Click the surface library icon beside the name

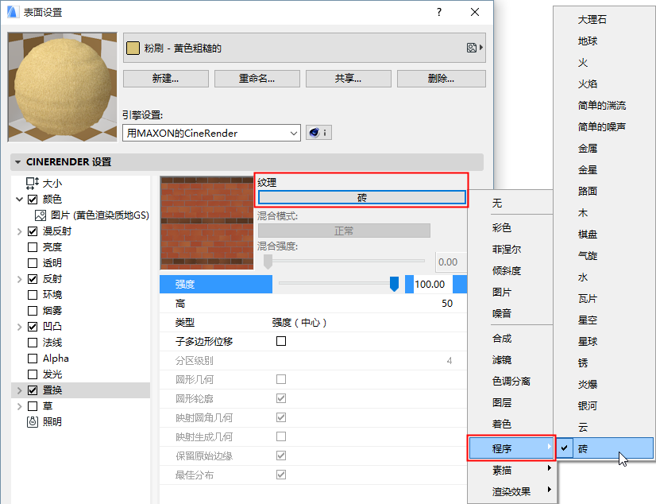474,48
